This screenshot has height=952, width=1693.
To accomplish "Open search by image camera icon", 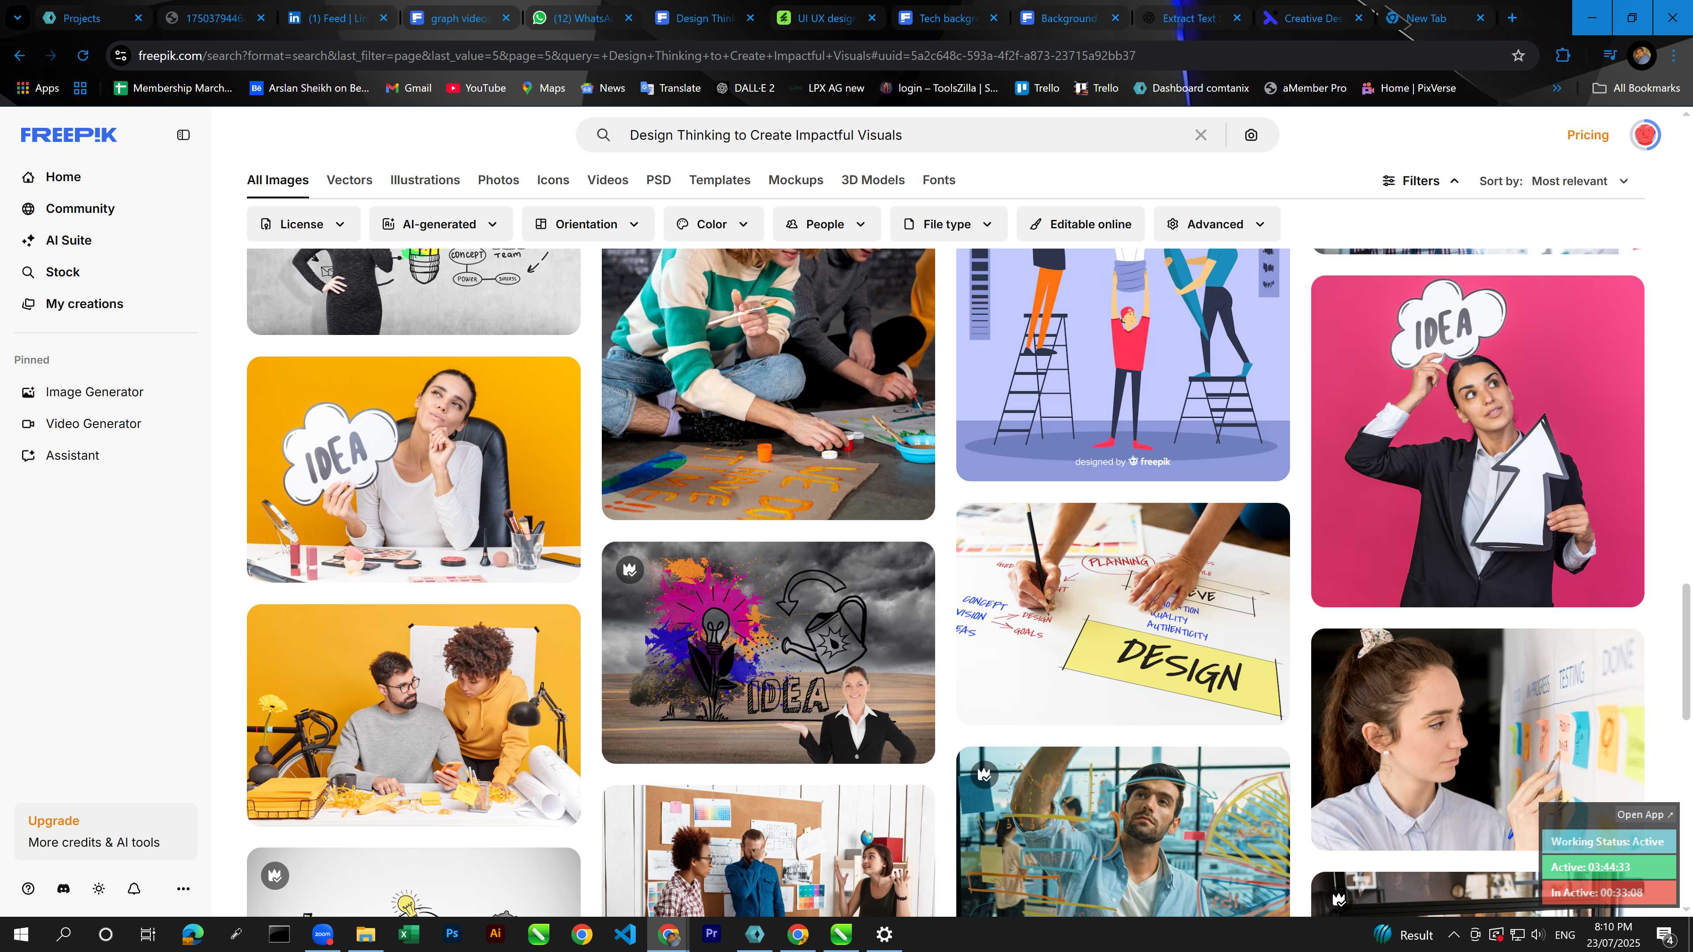I will coord(1251,135).
